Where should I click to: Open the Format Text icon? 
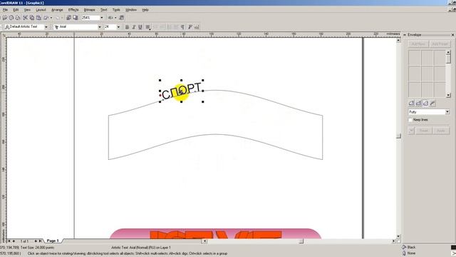click(190, 27)
